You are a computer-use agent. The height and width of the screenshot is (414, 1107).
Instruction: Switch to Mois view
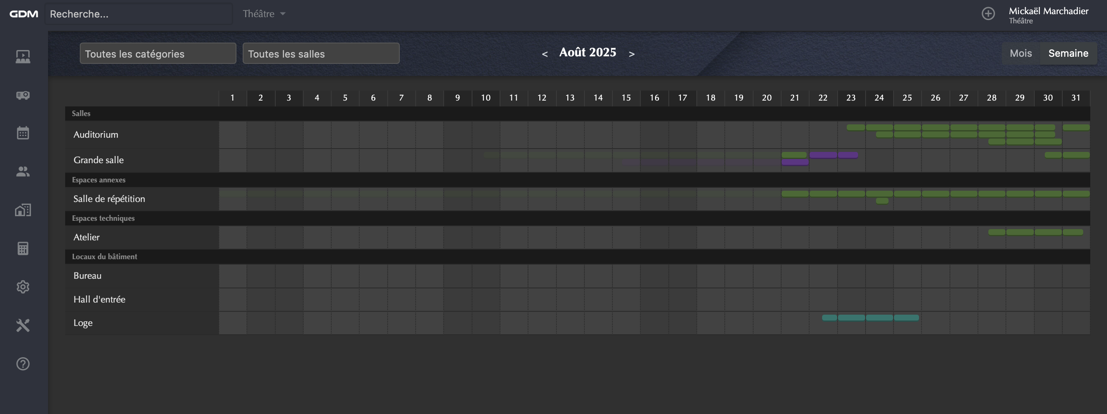pos(1021,53)
